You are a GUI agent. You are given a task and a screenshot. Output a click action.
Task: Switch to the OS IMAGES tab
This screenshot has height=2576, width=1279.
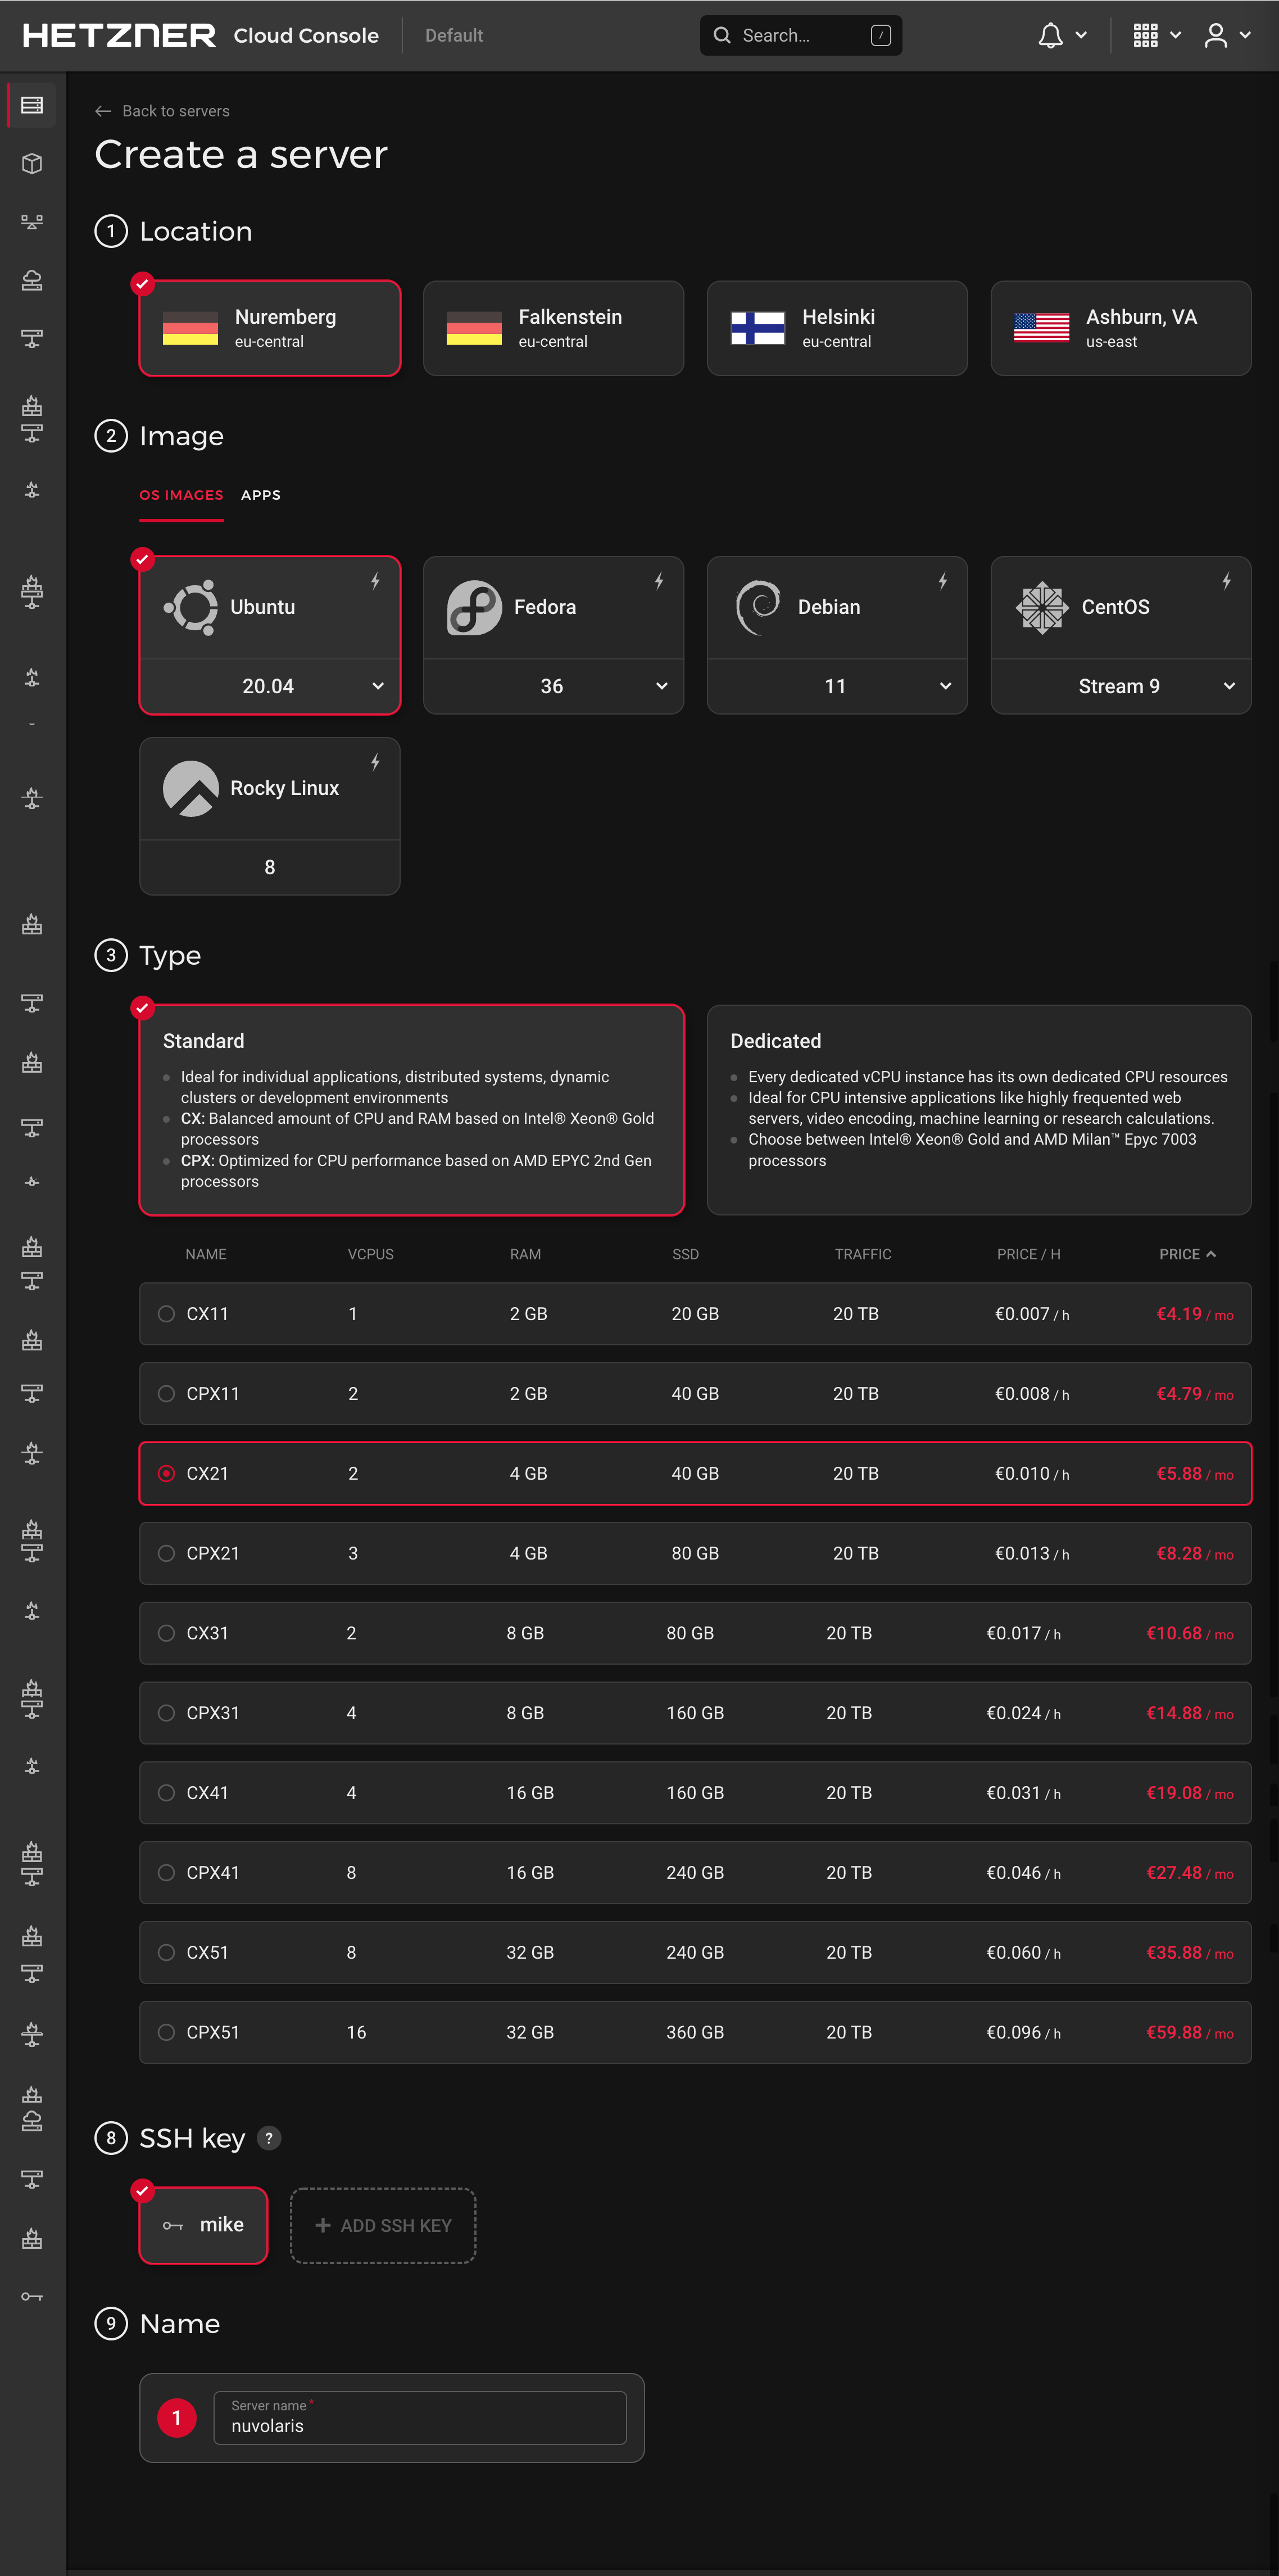pos(181,495)
